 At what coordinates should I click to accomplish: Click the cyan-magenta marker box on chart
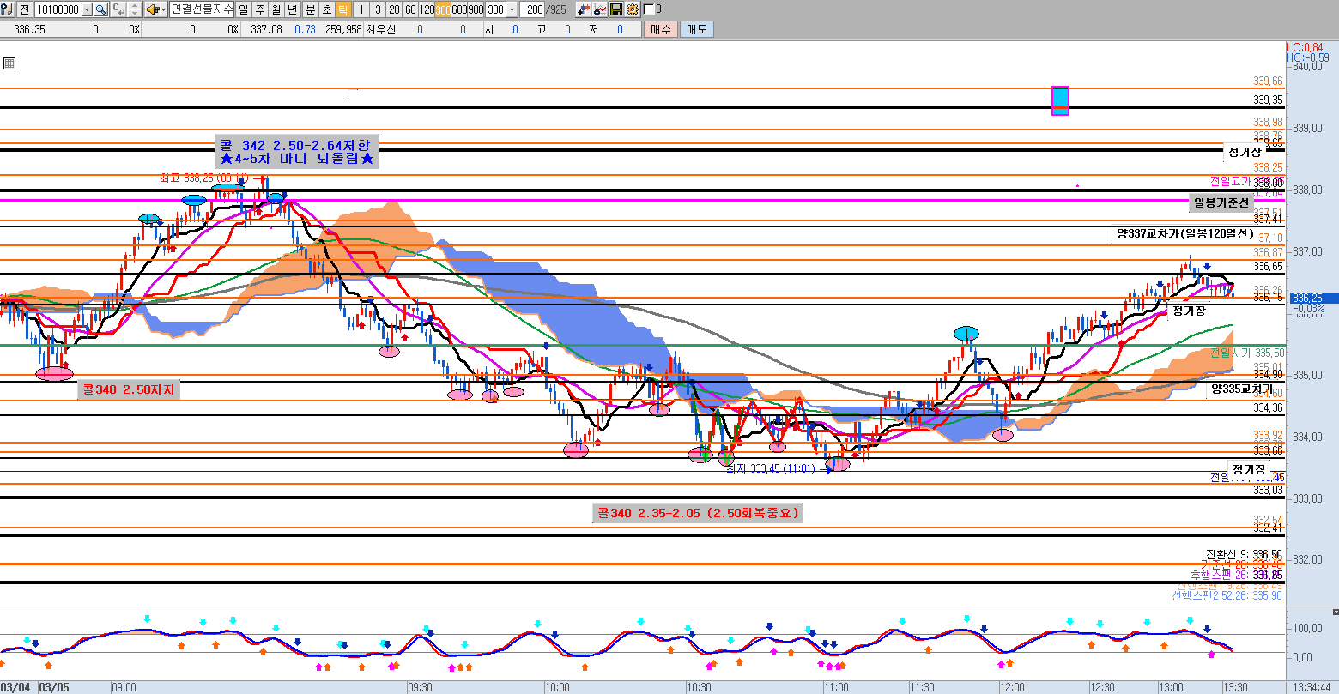pos(1060,100)
